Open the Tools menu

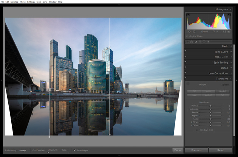(39, 2)
